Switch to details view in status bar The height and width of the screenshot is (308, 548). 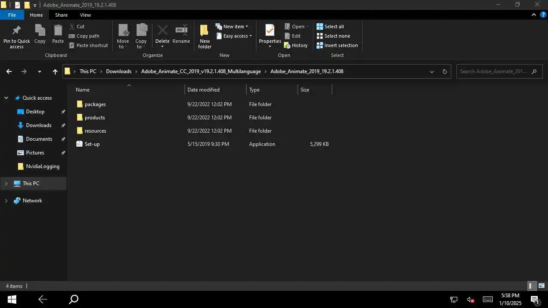[x=531, y=286]
